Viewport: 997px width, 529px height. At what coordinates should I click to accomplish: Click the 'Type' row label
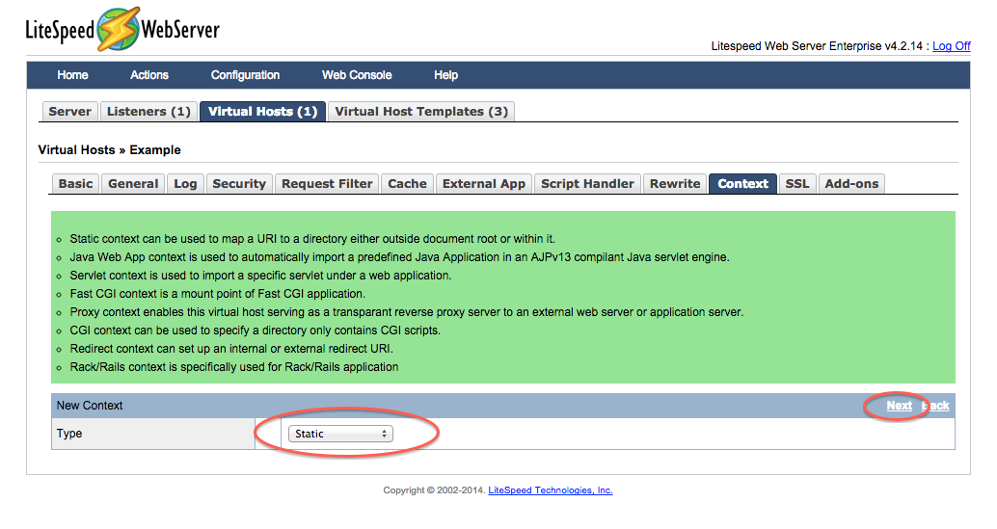(69, 433)
